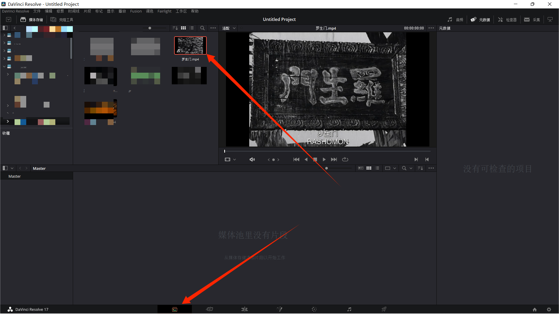Screen dimensions: 559x314
Task: Switch media storage to list view
Action: tap(192, 28)
